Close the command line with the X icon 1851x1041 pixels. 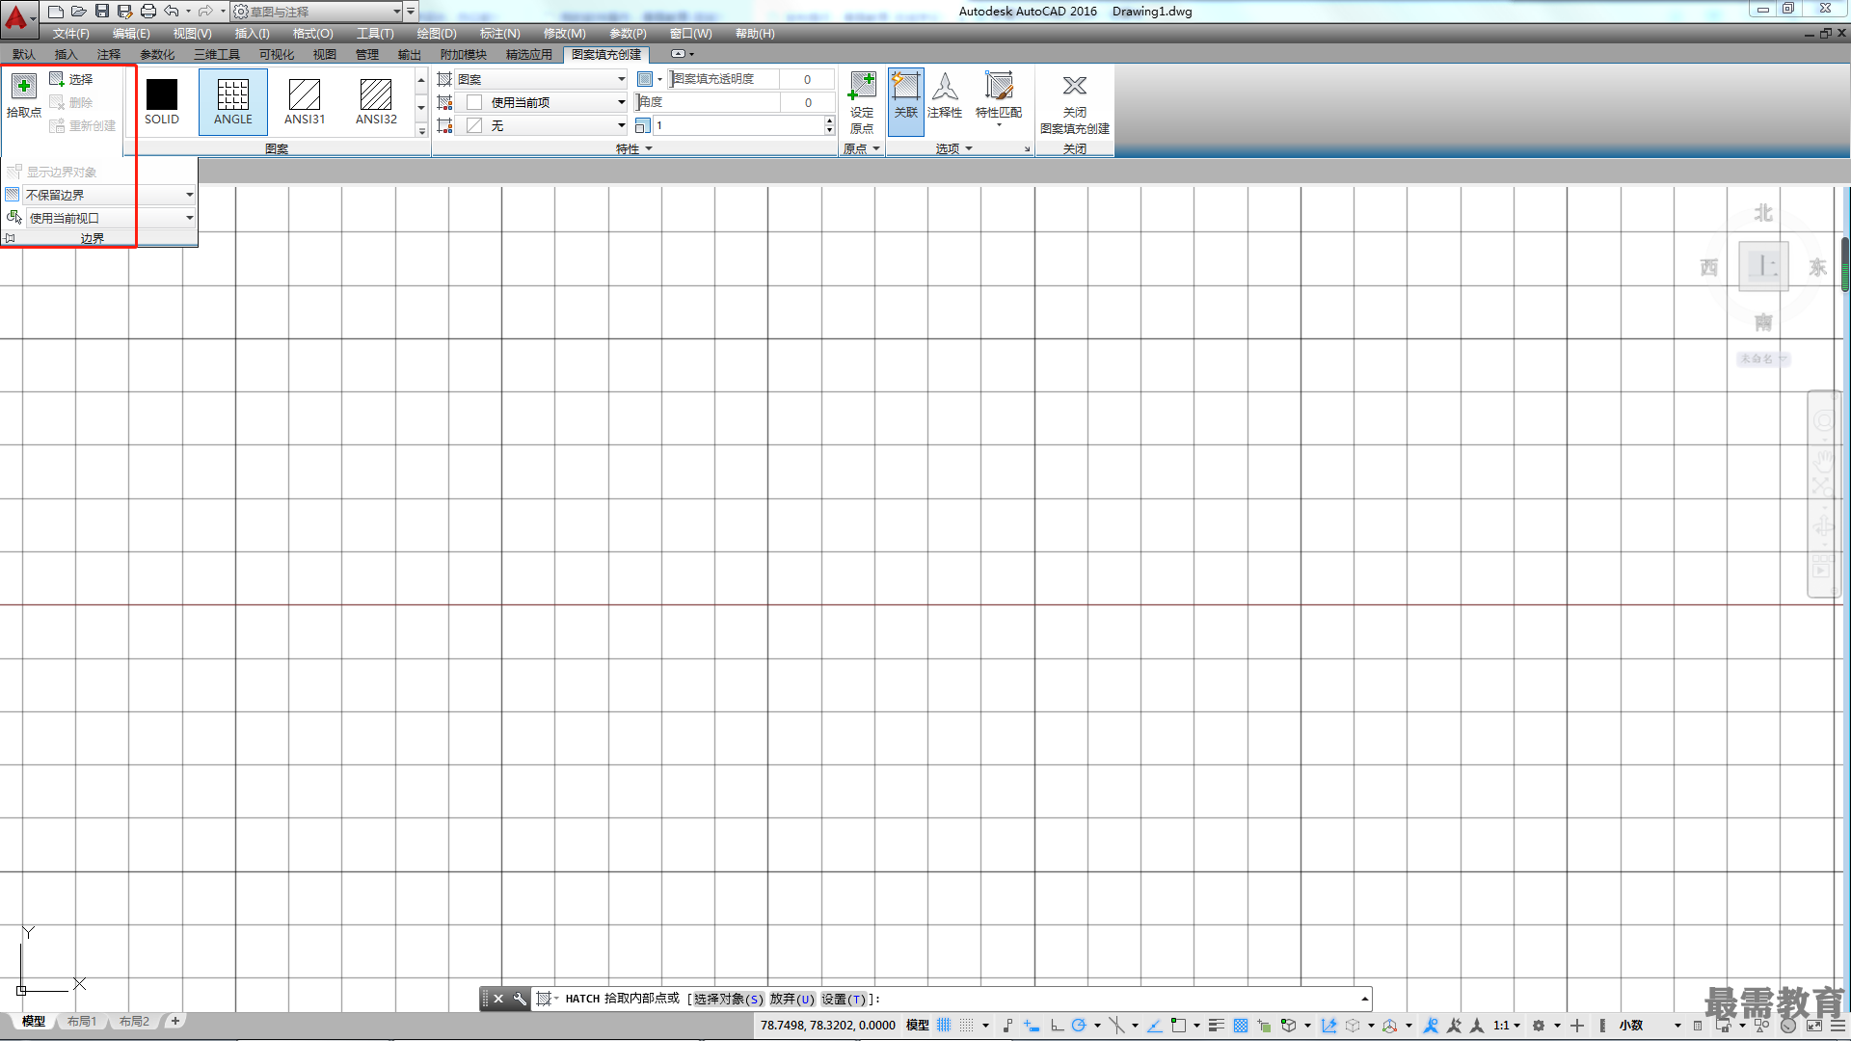[x=498, y=999]
